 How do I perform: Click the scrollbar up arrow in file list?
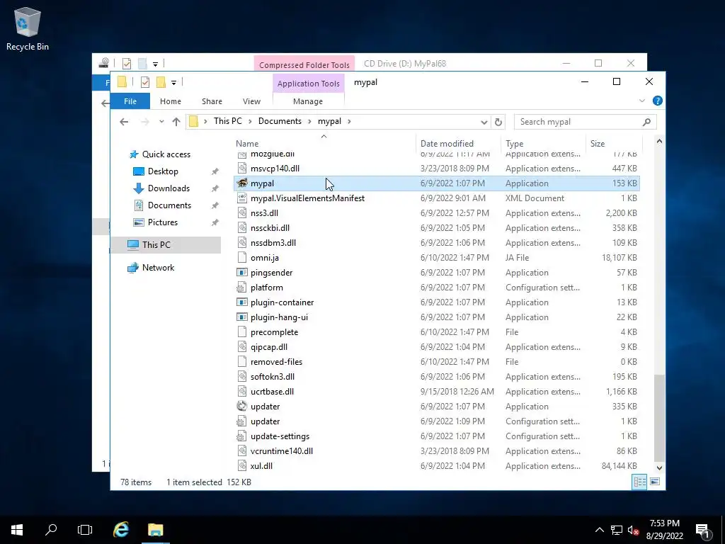(659, 142)
